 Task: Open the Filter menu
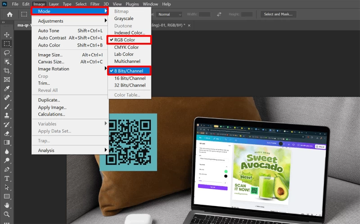95,4
